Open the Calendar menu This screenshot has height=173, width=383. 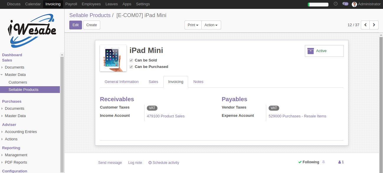tap(33, 4)
